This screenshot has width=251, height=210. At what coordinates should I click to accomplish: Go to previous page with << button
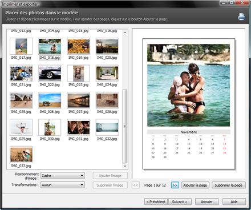(x=136, y=185)
